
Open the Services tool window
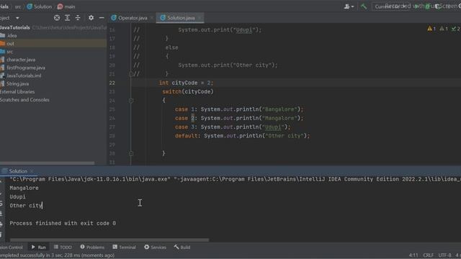[156, 247]
